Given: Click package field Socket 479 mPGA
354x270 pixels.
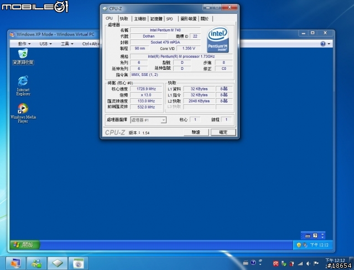Looking at the screenshot, I should click(x=165, y=42).
